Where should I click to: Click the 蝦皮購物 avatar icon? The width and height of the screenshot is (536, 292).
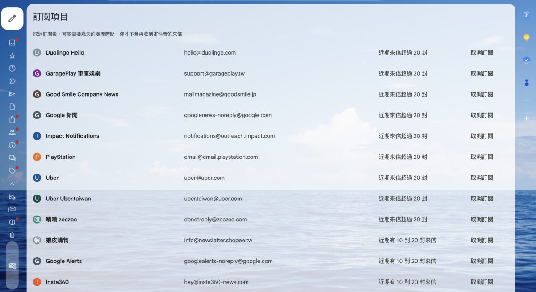click(x=37, y=240)
